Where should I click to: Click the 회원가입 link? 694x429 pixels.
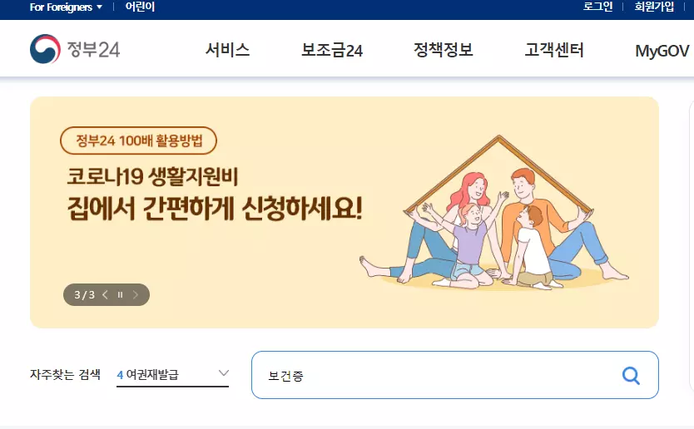[654, 7]
